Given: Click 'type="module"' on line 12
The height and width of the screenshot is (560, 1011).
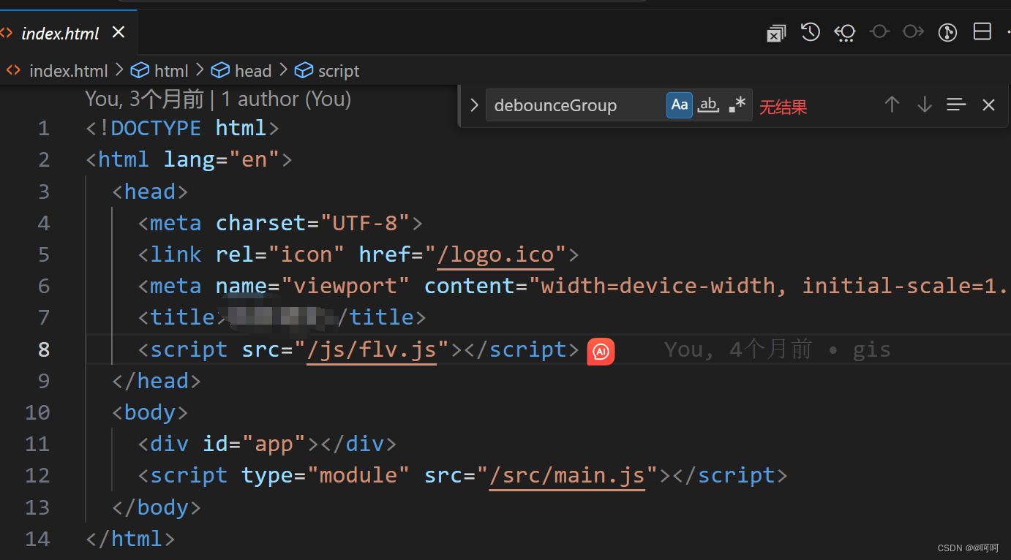Looking at the screenshot, I should (326, 475).
